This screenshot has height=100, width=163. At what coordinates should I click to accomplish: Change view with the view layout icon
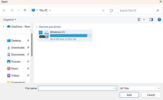coord(139,20)
